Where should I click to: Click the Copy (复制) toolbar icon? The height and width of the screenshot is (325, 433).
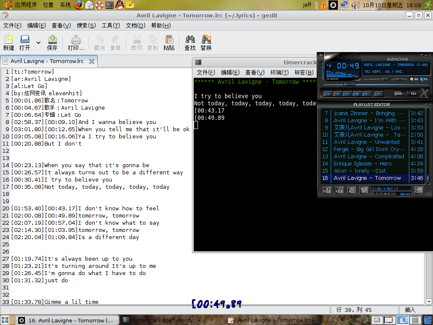tap(153, 43)
